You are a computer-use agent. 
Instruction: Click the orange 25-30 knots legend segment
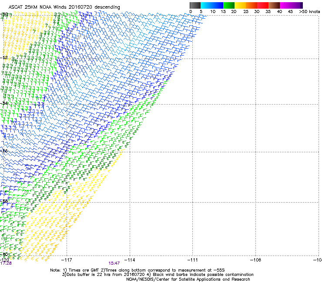pyautogui.click(x=252, y=5)
